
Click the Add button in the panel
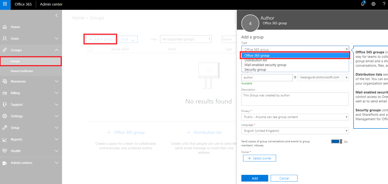[255, 178]
